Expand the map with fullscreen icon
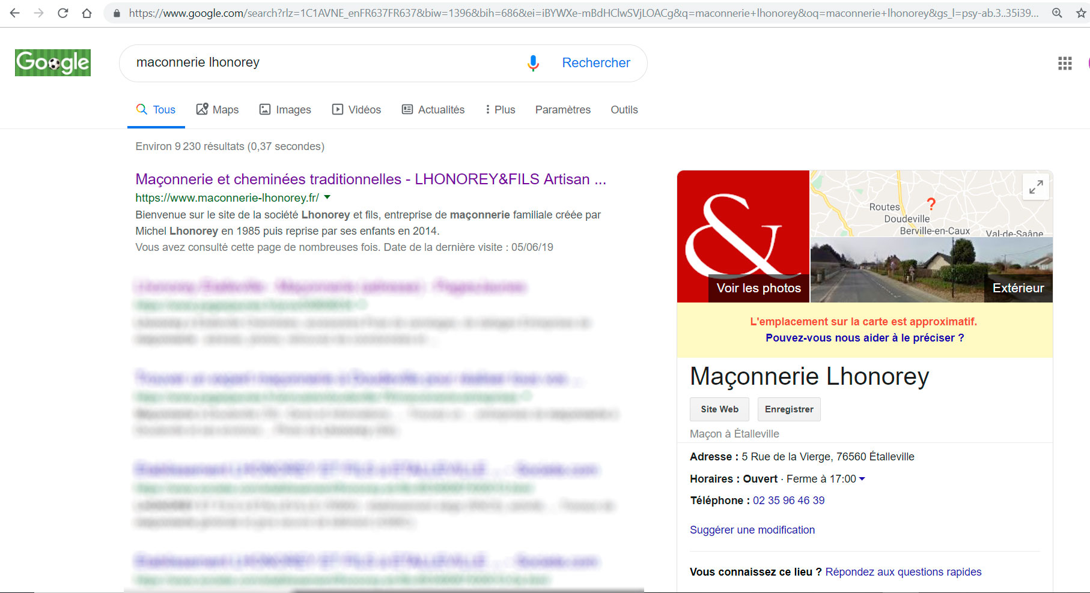The height and width of the screenshot is (593, 1090). (x=1035, y=187)
